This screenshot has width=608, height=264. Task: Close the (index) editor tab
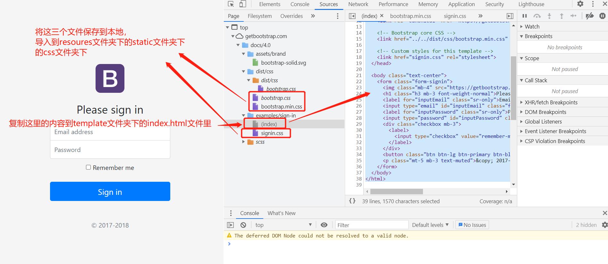382,16
